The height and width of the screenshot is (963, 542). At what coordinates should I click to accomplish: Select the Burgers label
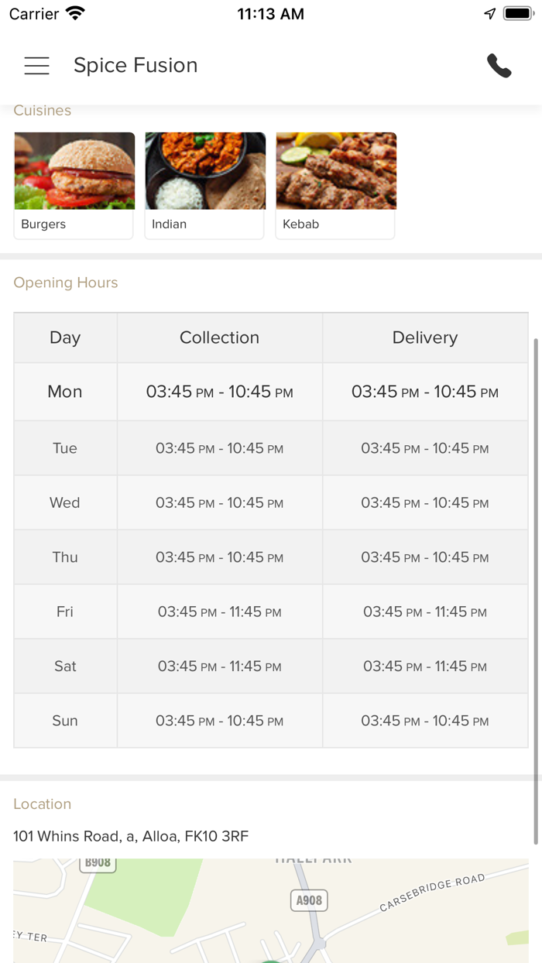43,224
